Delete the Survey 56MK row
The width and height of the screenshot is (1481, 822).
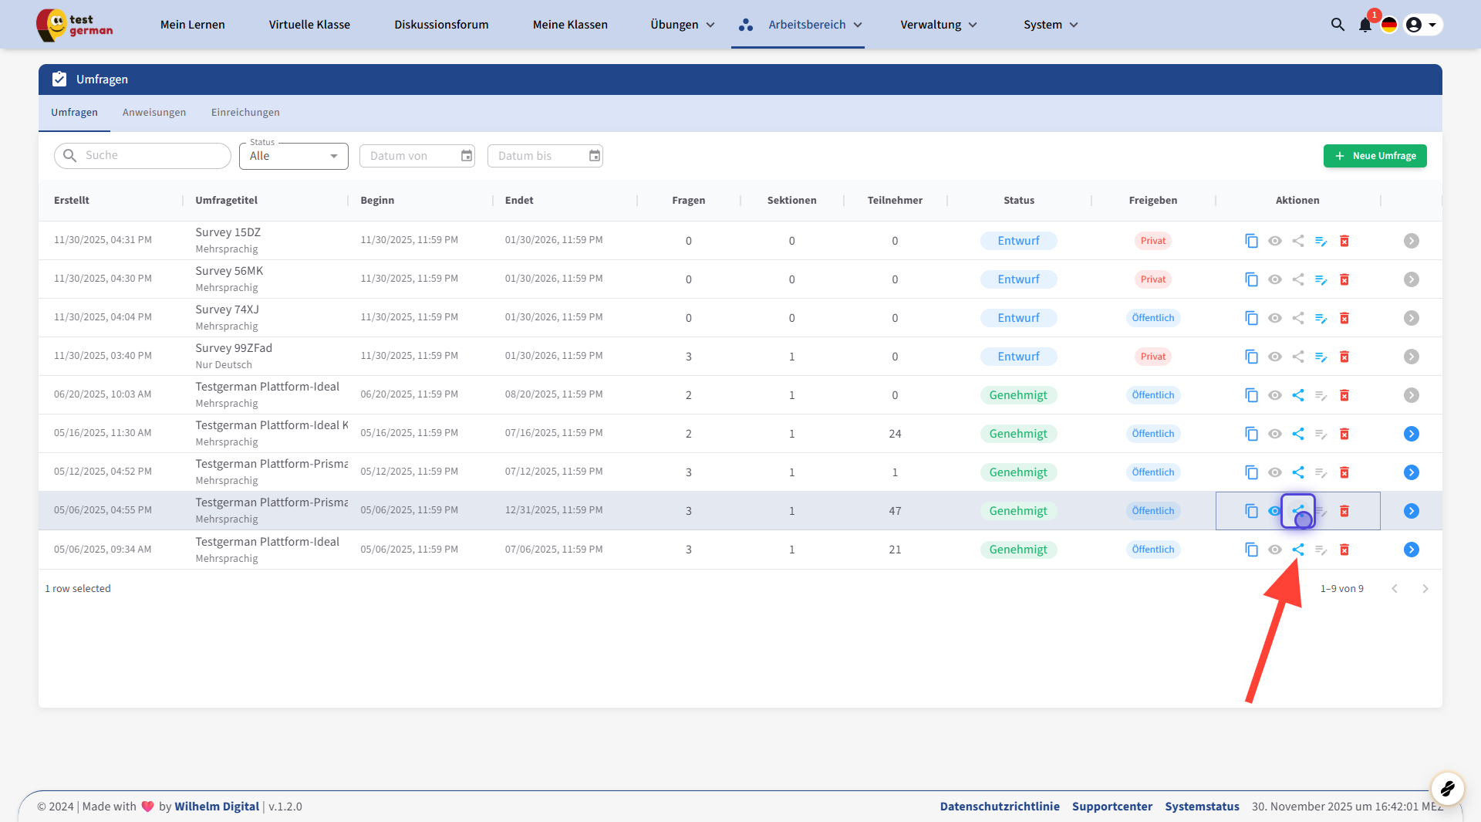1344,279
